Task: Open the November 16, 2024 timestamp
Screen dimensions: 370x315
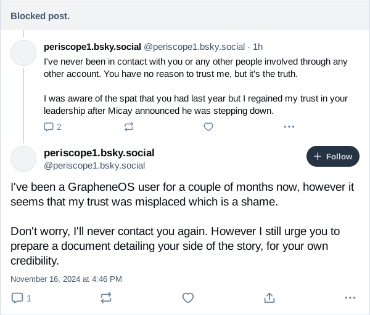Action: point(66,279)
